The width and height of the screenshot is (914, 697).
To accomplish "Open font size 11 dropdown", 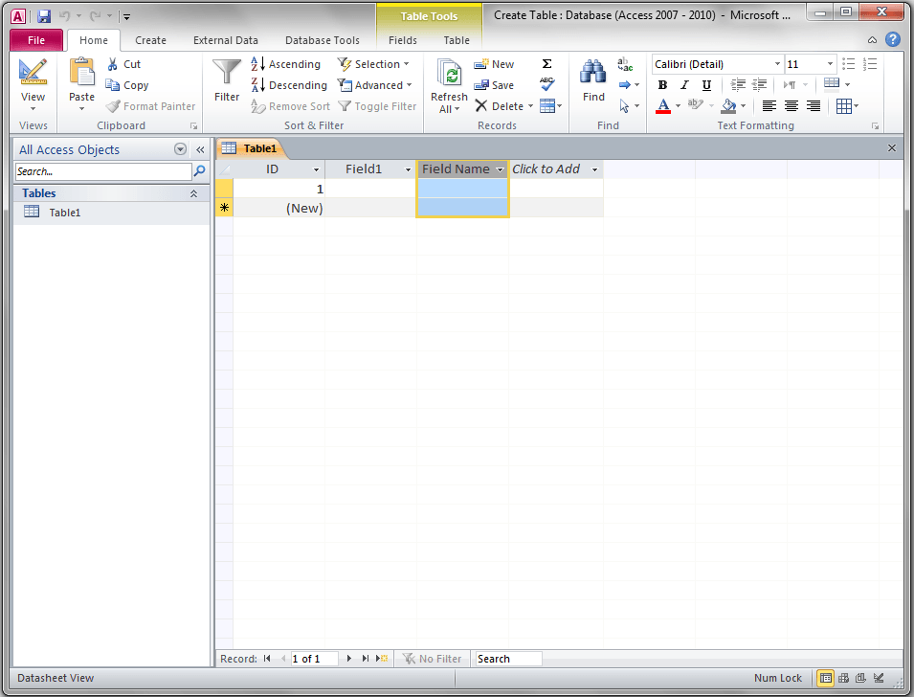I will click(830, 63).
